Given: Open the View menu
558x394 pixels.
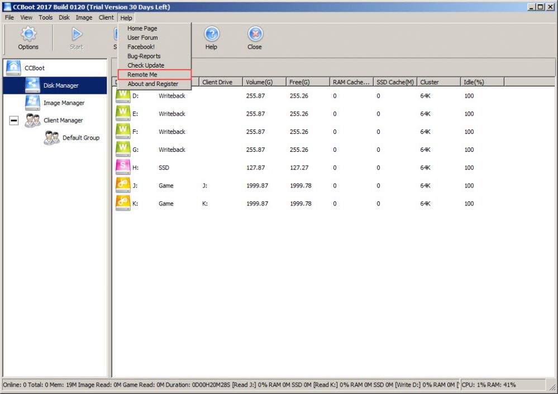Looking at the screenshot, I should 26,17.
